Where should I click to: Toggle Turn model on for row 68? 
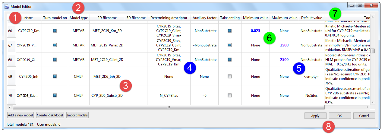[x=55, y=60]
